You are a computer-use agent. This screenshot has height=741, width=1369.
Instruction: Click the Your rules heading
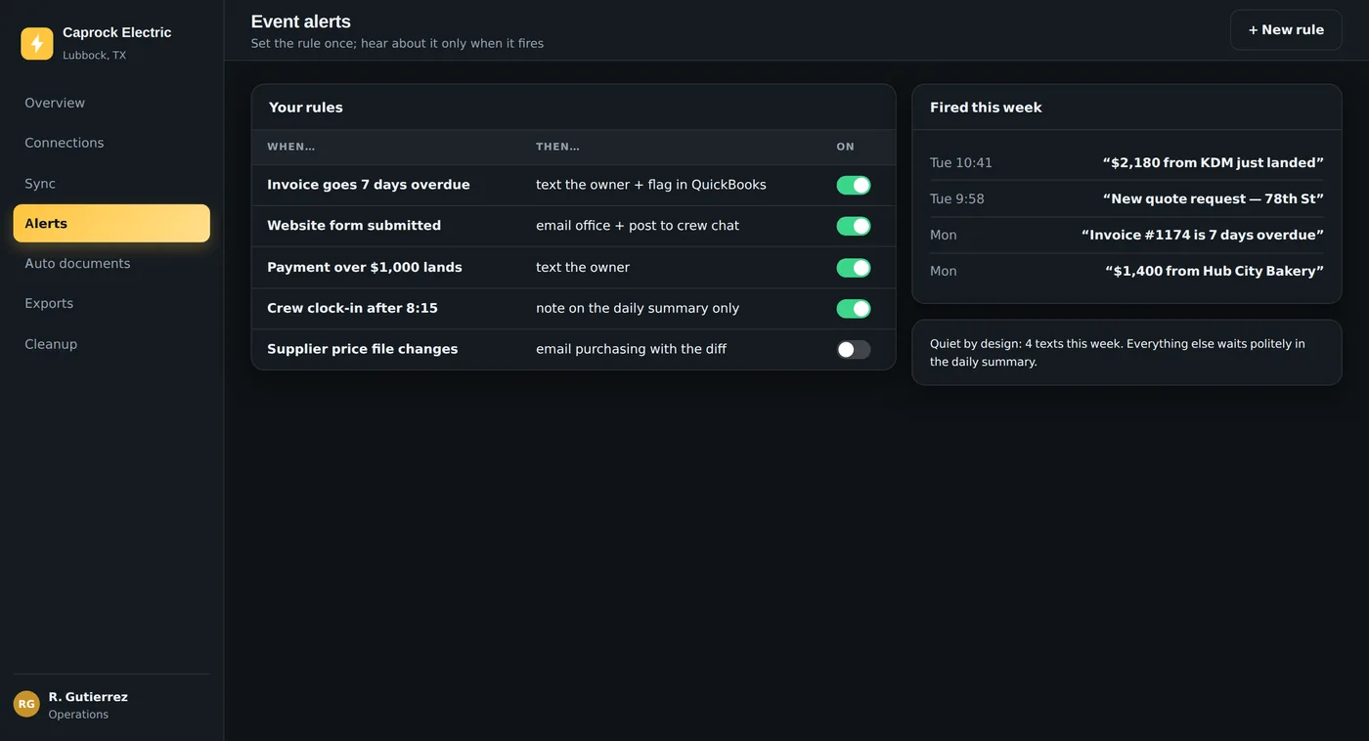(x=306, y=108)
